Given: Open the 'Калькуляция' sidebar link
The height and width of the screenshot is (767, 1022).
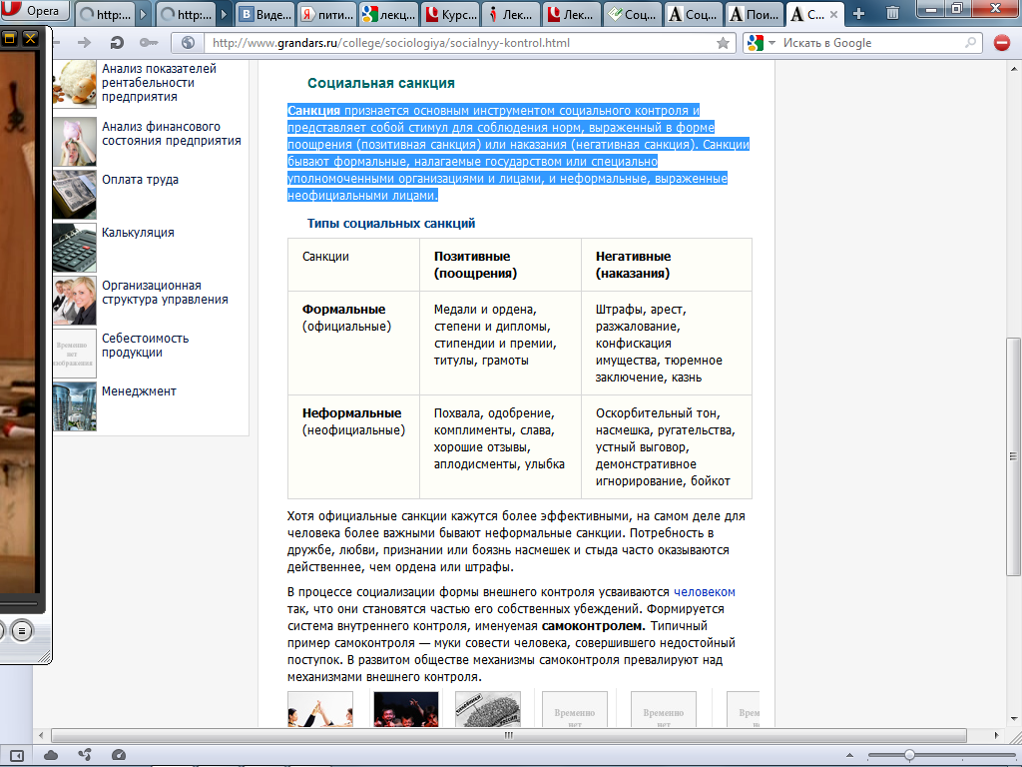Looking at the screenshot, I should point(138,232).
